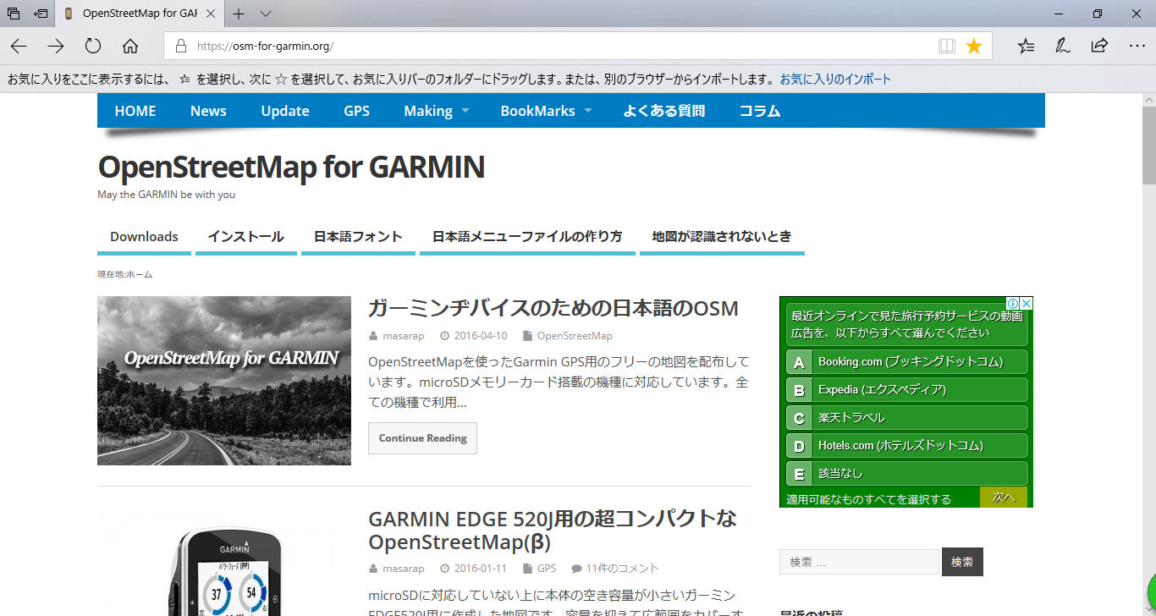
Task: Share this page using share icon
Action: (x=1099, y=46)
